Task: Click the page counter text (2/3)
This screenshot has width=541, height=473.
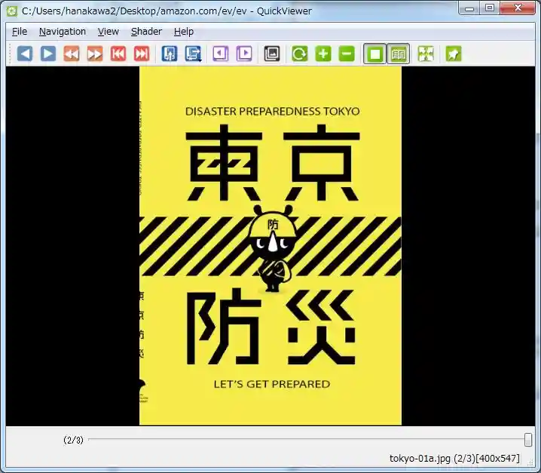Action: pos(73,440)
